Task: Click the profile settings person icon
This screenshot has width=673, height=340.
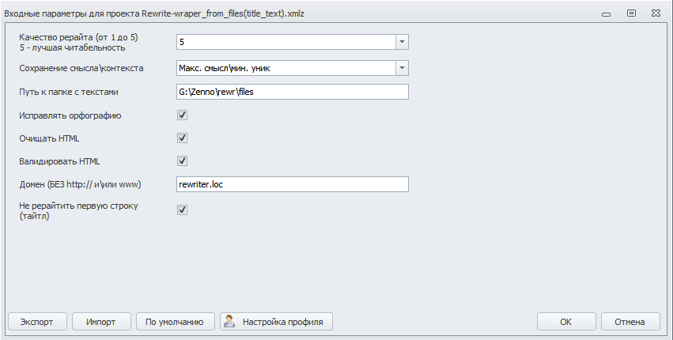Action: (x=230, y=321)
